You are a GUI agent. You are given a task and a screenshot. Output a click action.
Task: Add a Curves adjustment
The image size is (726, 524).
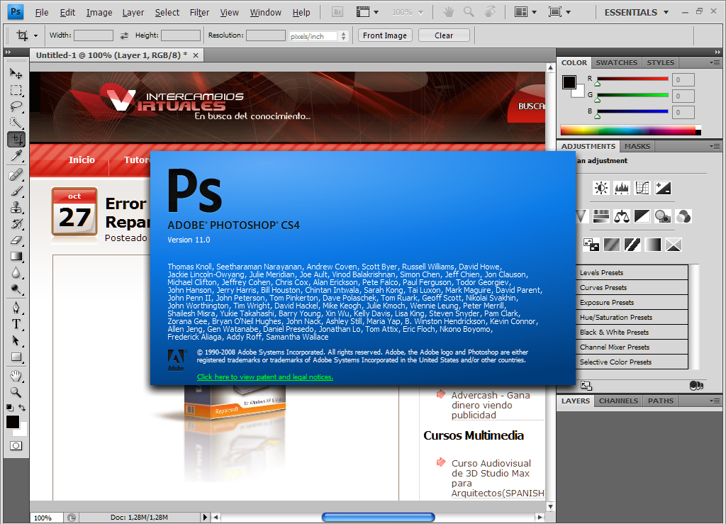642,188
